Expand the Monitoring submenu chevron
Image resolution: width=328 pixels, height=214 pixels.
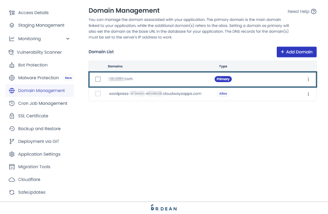68,39
